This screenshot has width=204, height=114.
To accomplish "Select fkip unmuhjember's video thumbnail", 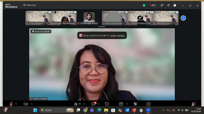I will tap(115, 18).
